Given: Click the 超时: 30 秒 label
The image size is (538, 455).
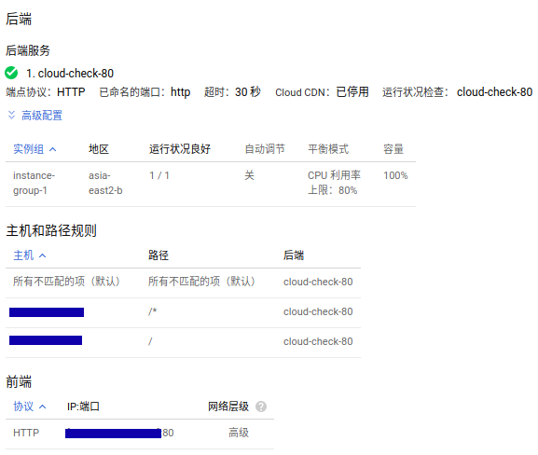Looking at the screenshot, I should coord(232,92).
